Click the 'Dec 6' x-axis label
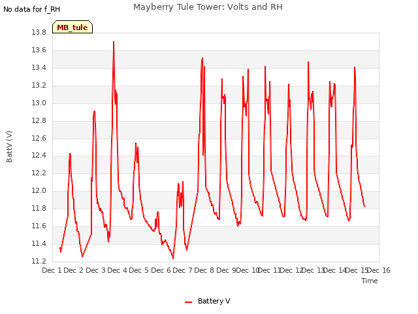Viewport: 418px width, 314px height. click(161, 270)
